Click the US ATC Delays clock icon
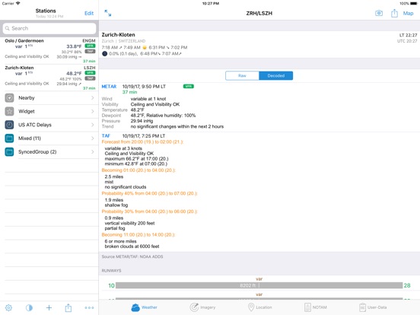The image size is (420, 315). (x=9, y=125)
